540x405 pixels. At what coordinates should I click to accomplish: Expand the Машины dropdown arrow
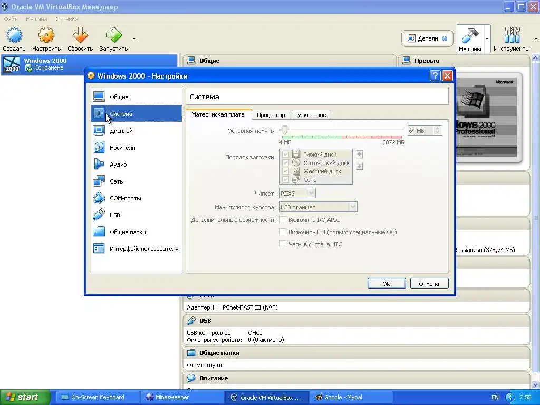tap(487, 38)
